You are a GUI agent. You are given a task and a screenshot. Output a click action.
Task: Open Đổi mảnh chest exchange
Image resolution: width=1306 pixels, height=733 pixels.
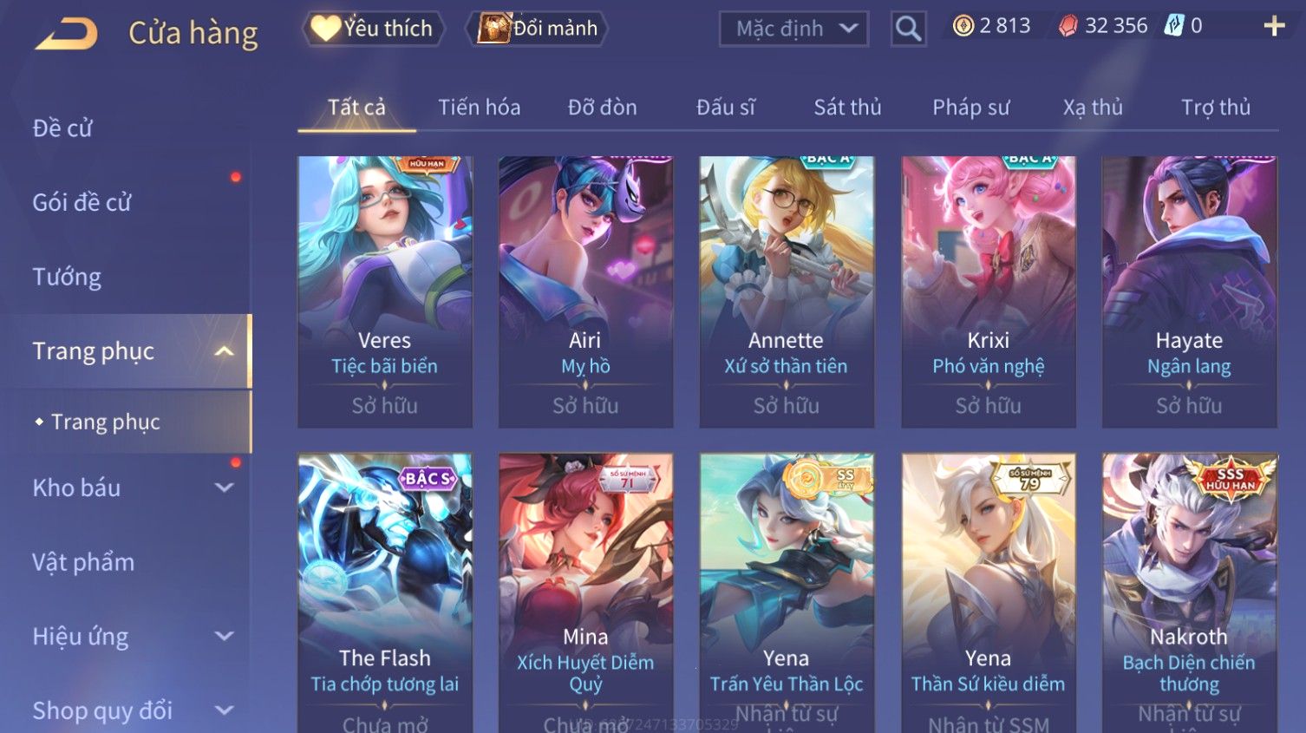pos(538,29)
